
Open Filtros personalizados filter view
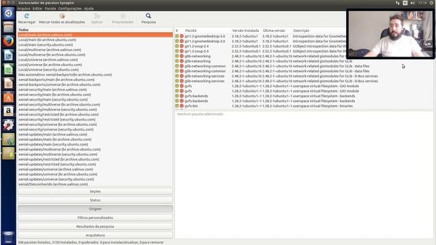[x=95, y=218]
